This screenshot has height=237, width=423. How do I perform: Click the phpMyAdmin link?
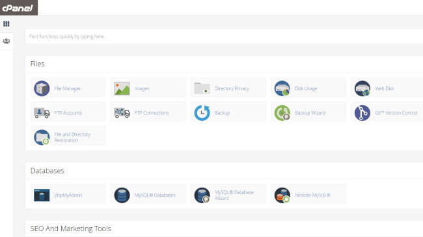tap(68, 195)
